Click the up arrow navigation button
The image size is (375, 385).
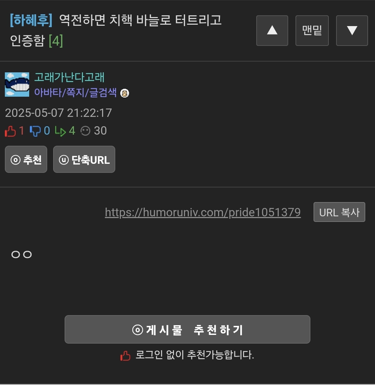272,31
